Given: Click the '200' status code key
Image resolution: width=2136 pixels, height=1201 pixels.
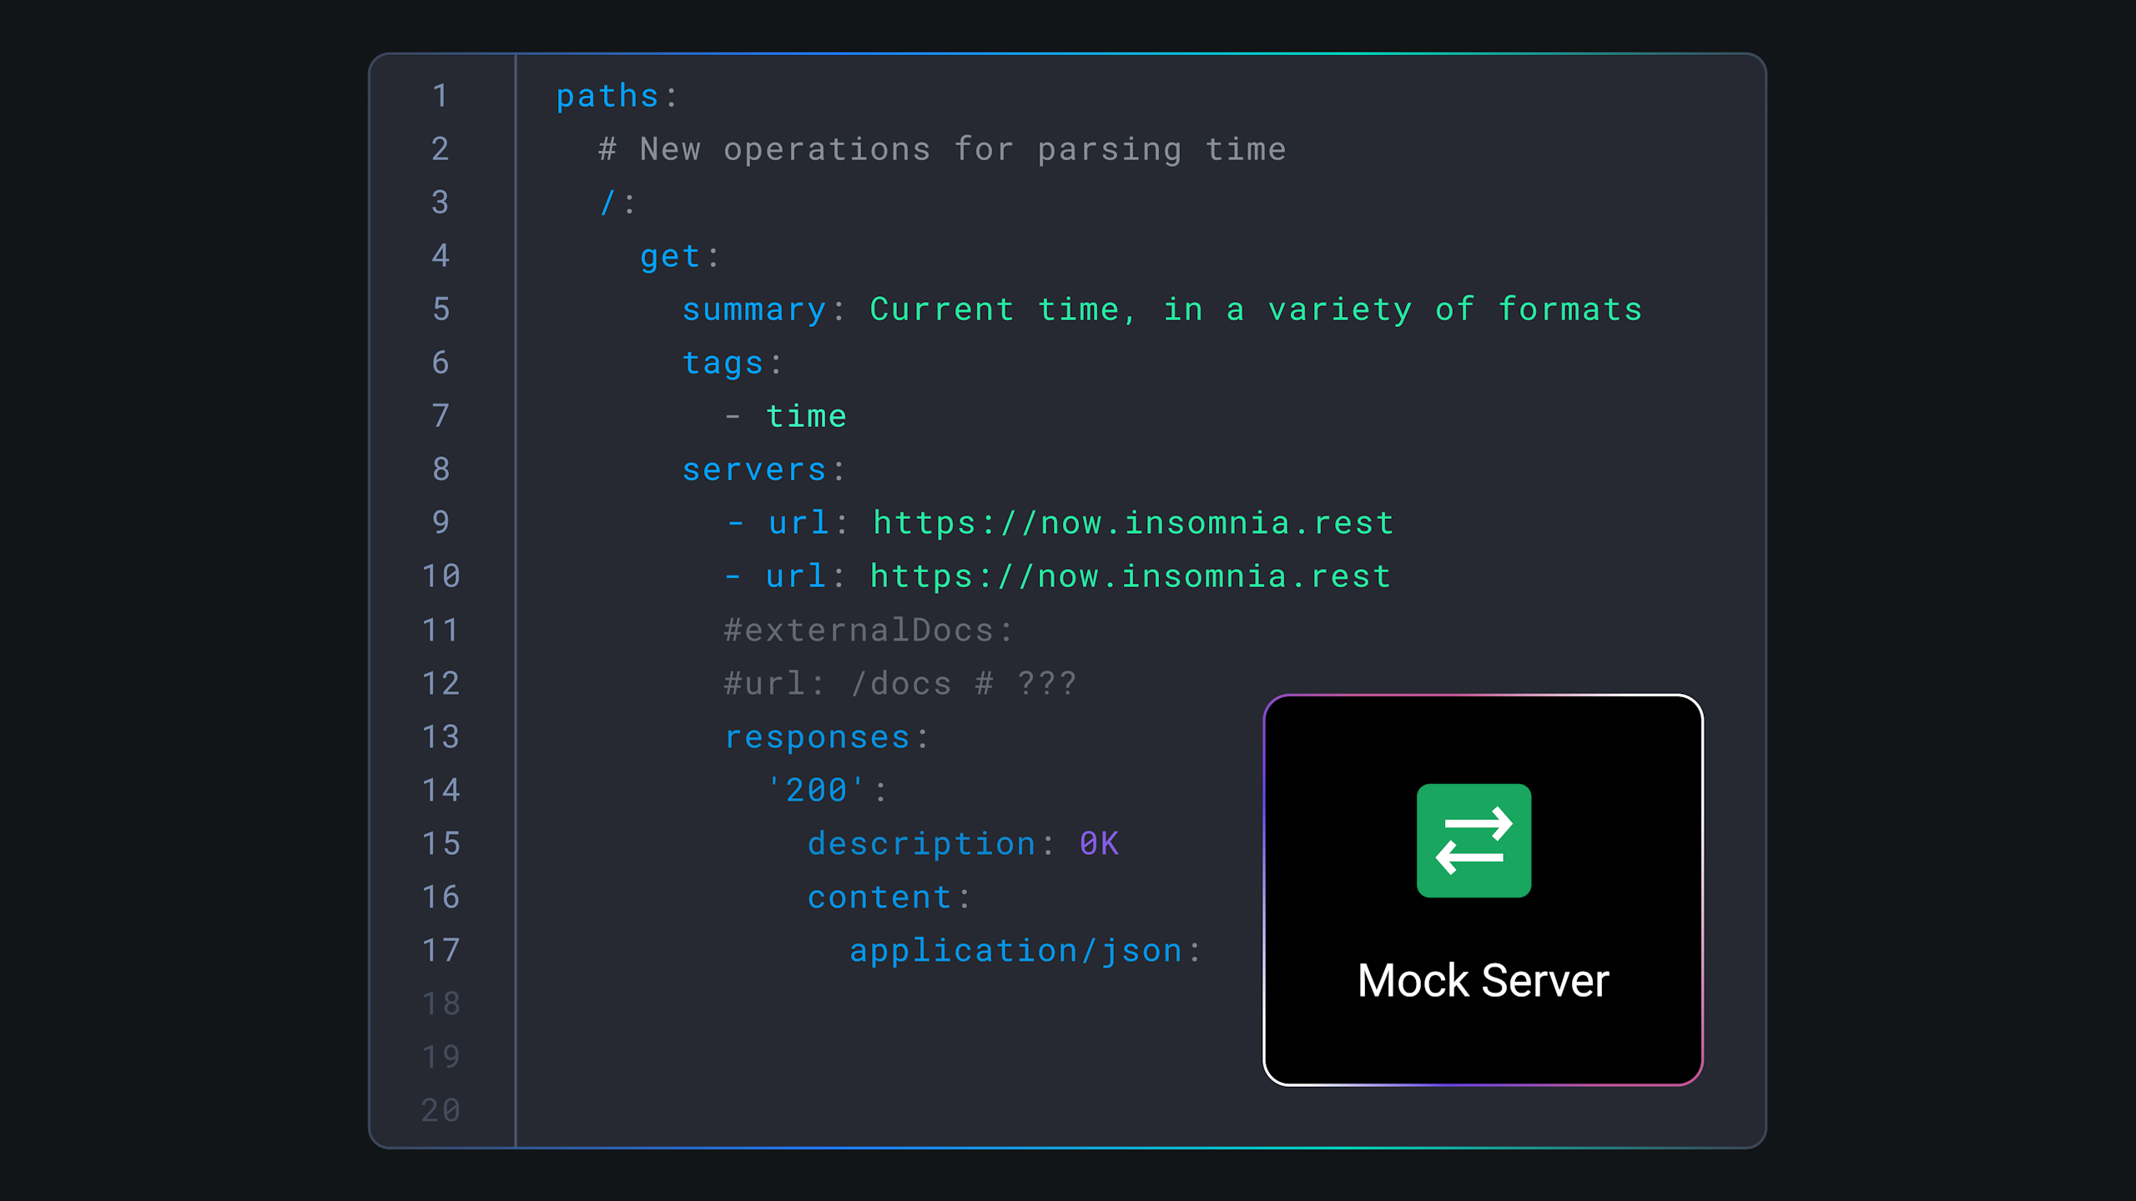Looking at the screenshot, I should click(x=816, y=790).
